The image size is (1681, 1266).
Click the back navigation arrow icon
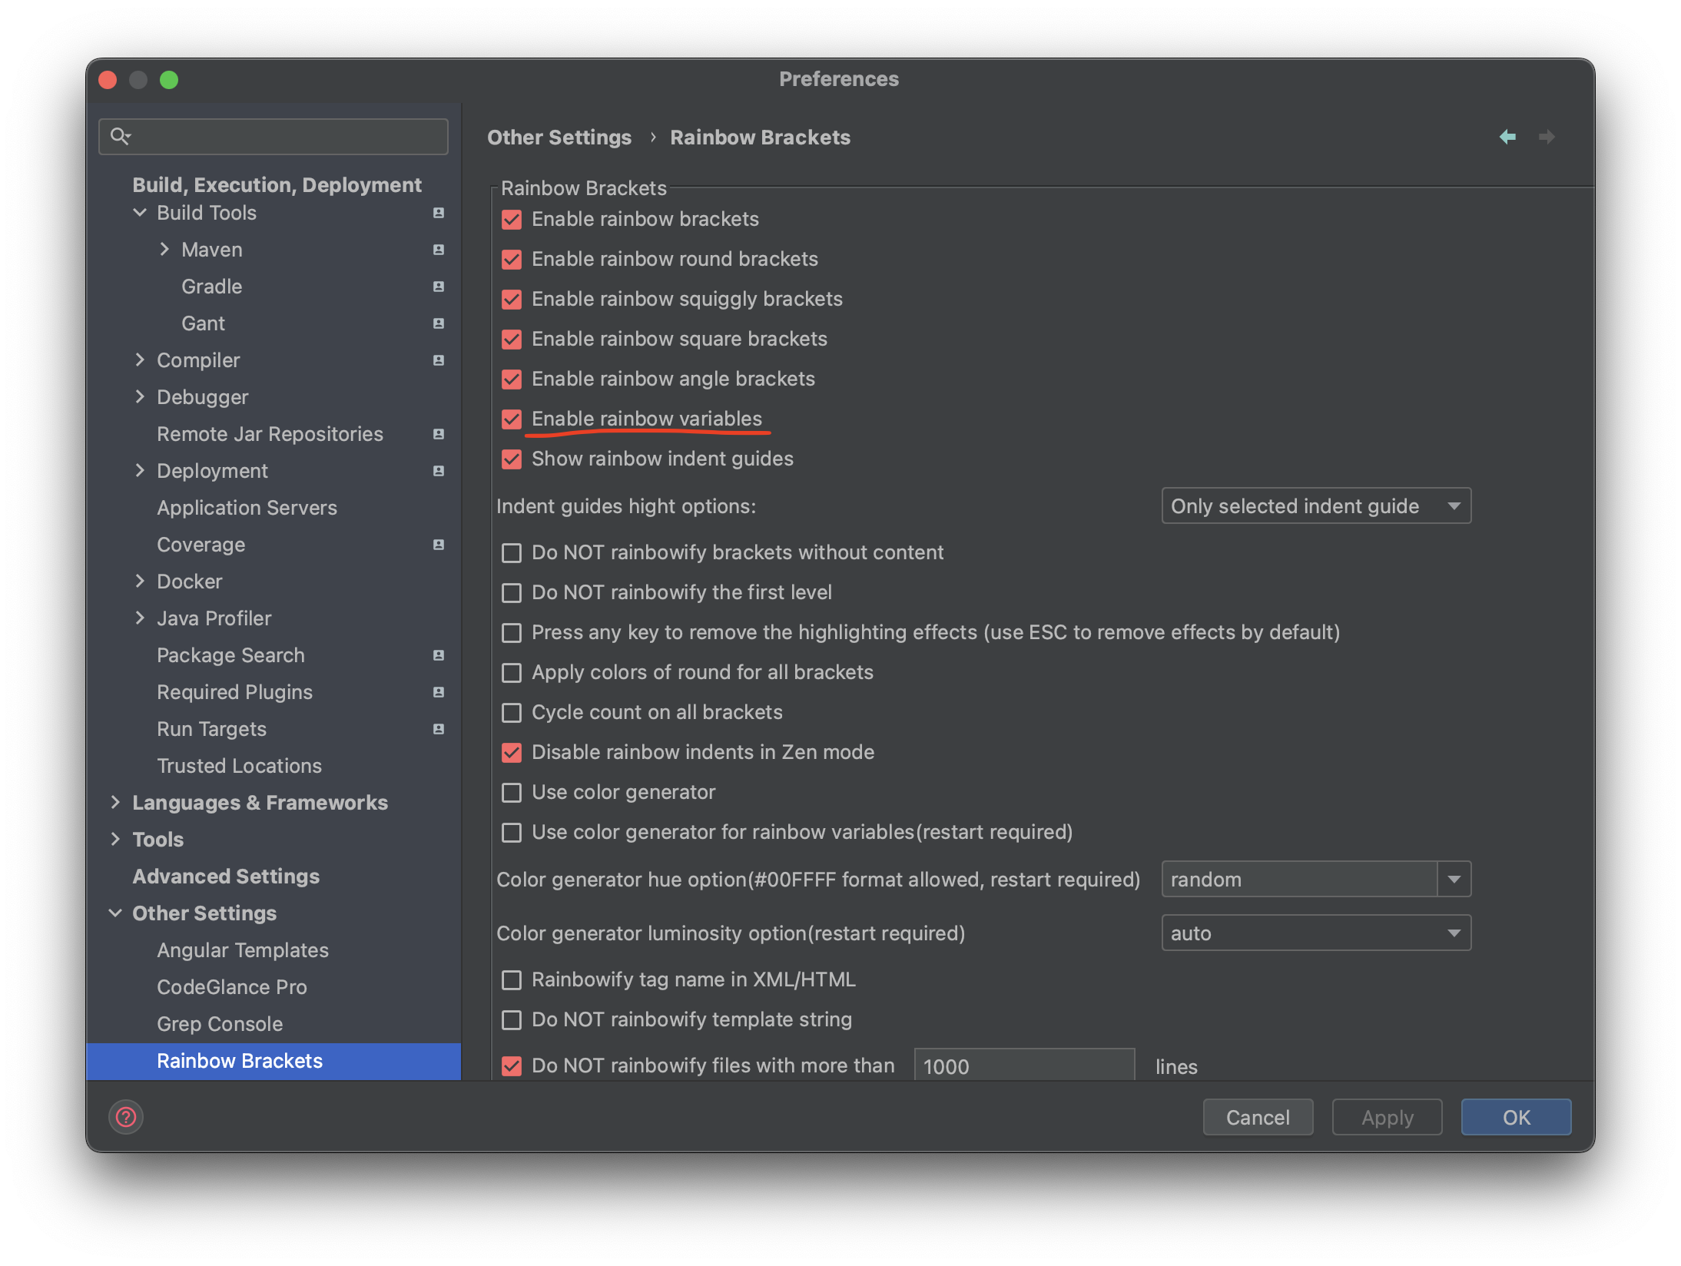tap(1507, 137)
